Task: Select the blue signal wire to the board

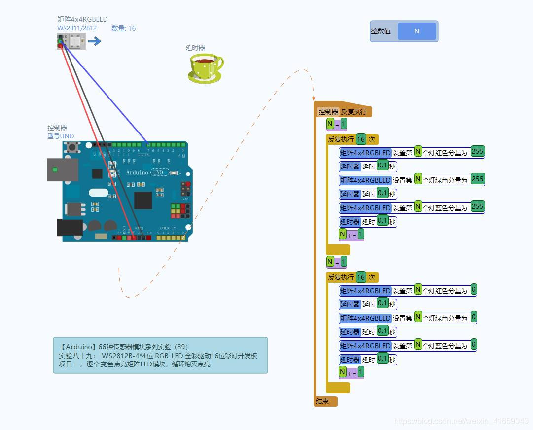Action: [106, 94]
